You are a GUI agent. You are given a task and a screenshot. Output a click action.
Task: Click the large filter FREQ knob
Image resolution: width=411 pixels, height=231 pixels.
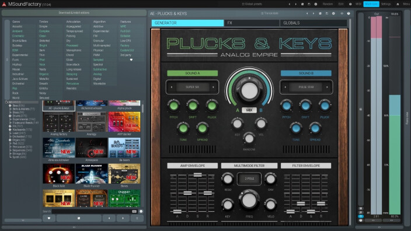click(x=249, y=200)
